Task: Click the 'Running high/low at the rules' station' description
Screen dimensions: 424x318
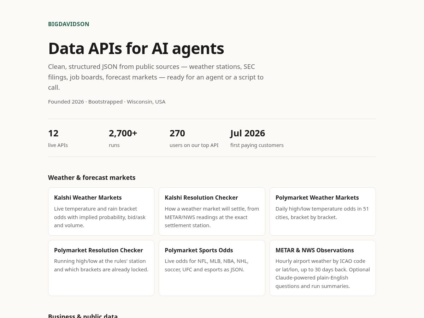Action: point(101,265)
